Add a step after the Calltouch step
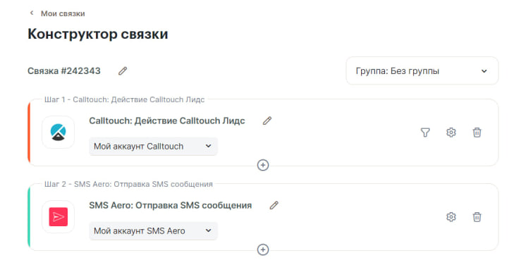The width and height of the screenshot is (526, 277). point(263,165)
